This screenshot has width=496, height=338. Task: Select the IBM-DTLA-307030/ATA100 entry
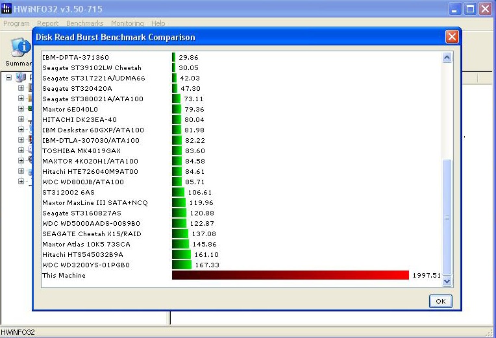click(x=91, y=140)
